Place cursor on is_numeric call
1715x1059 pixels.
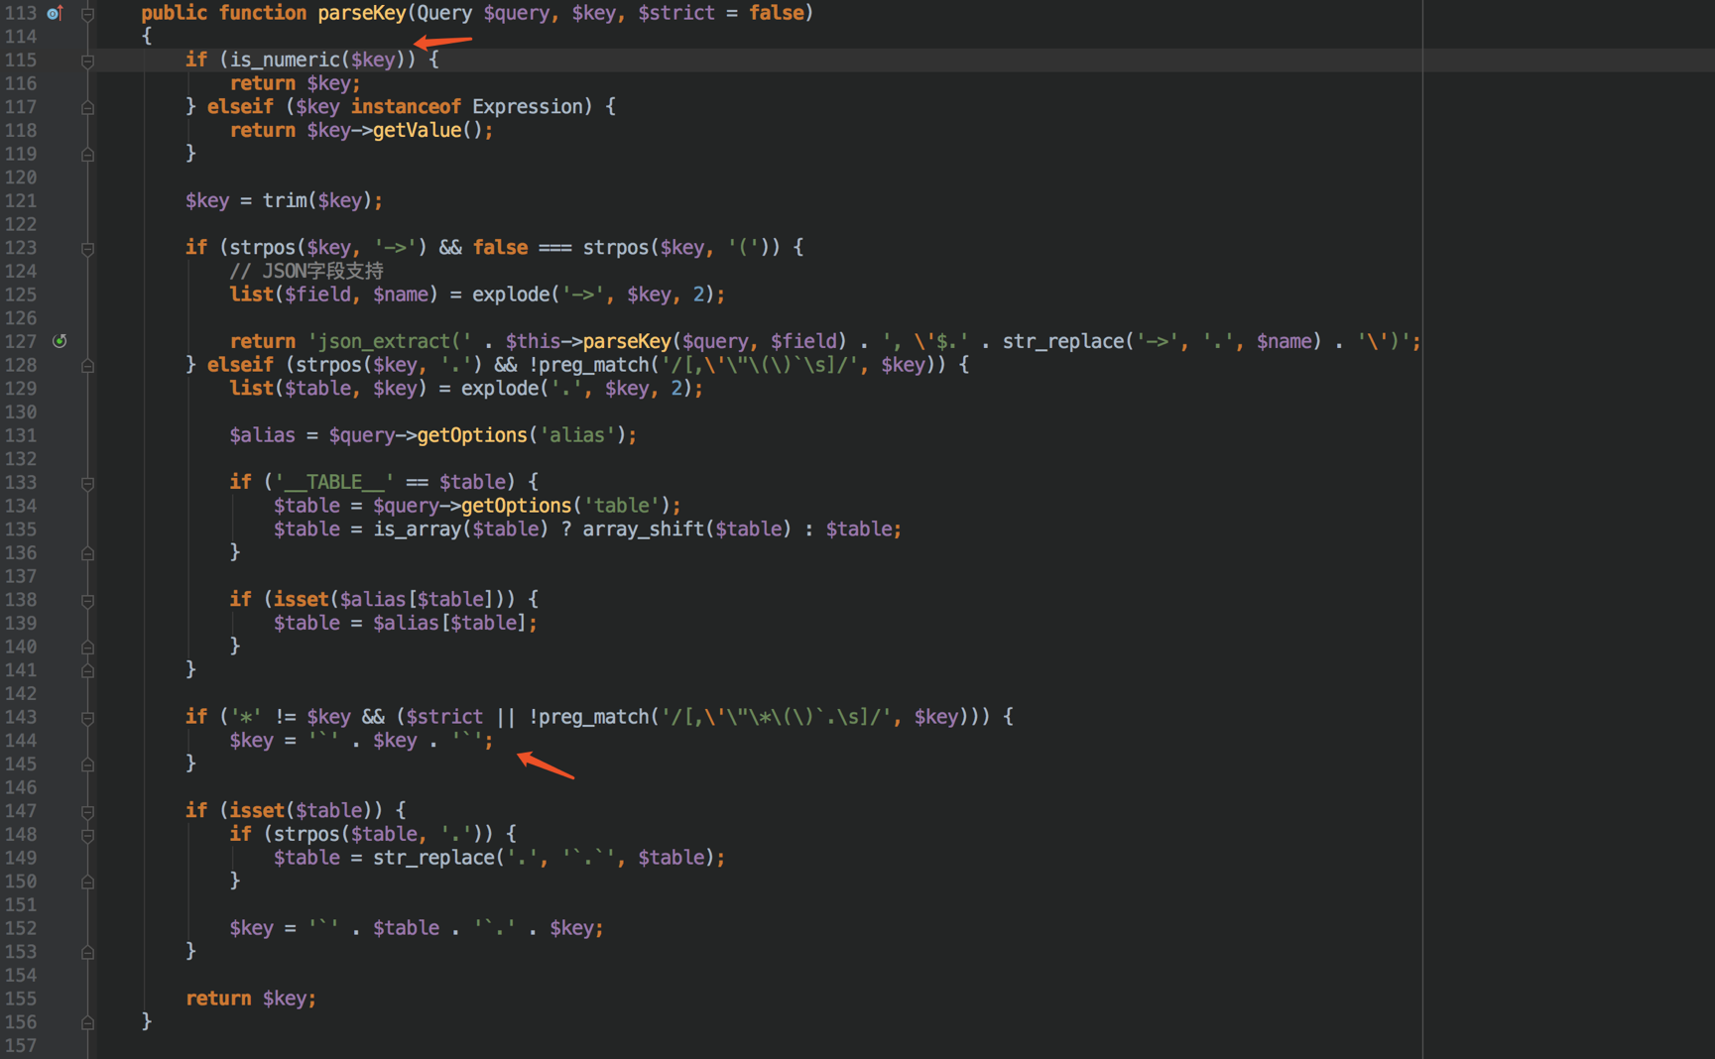pyautogui.click(x=285, y=59)
